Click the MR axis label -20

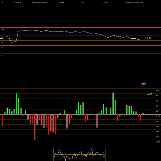coord(157,121)
